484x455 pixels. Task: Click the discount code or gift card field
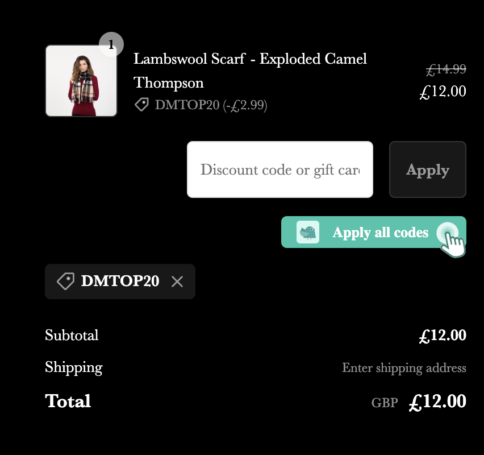280,169
